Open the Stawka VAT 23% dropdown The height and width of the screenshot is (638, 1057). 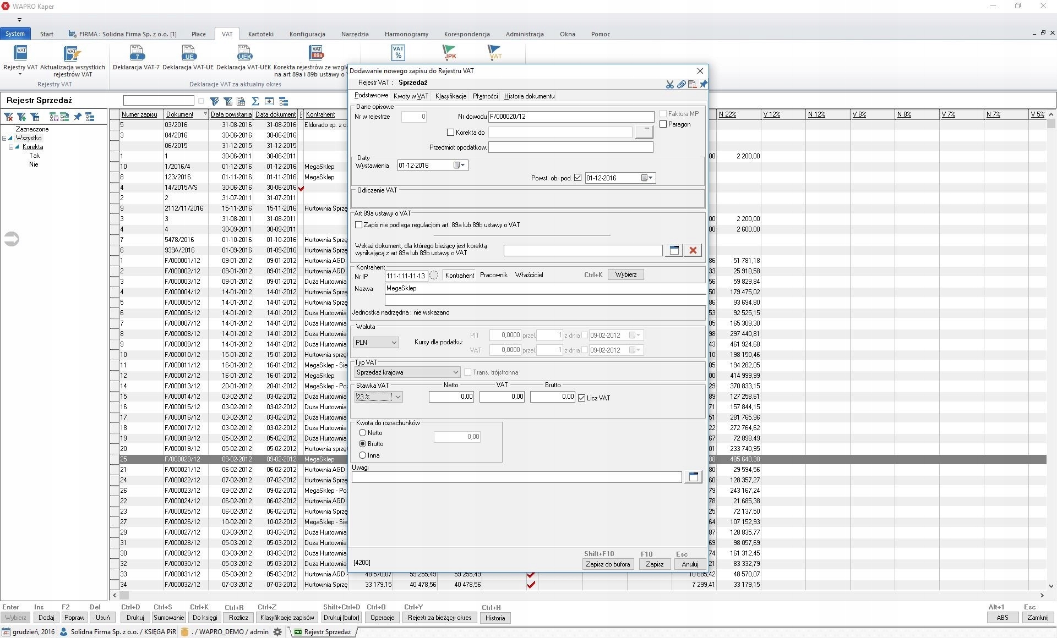(397, 397)
